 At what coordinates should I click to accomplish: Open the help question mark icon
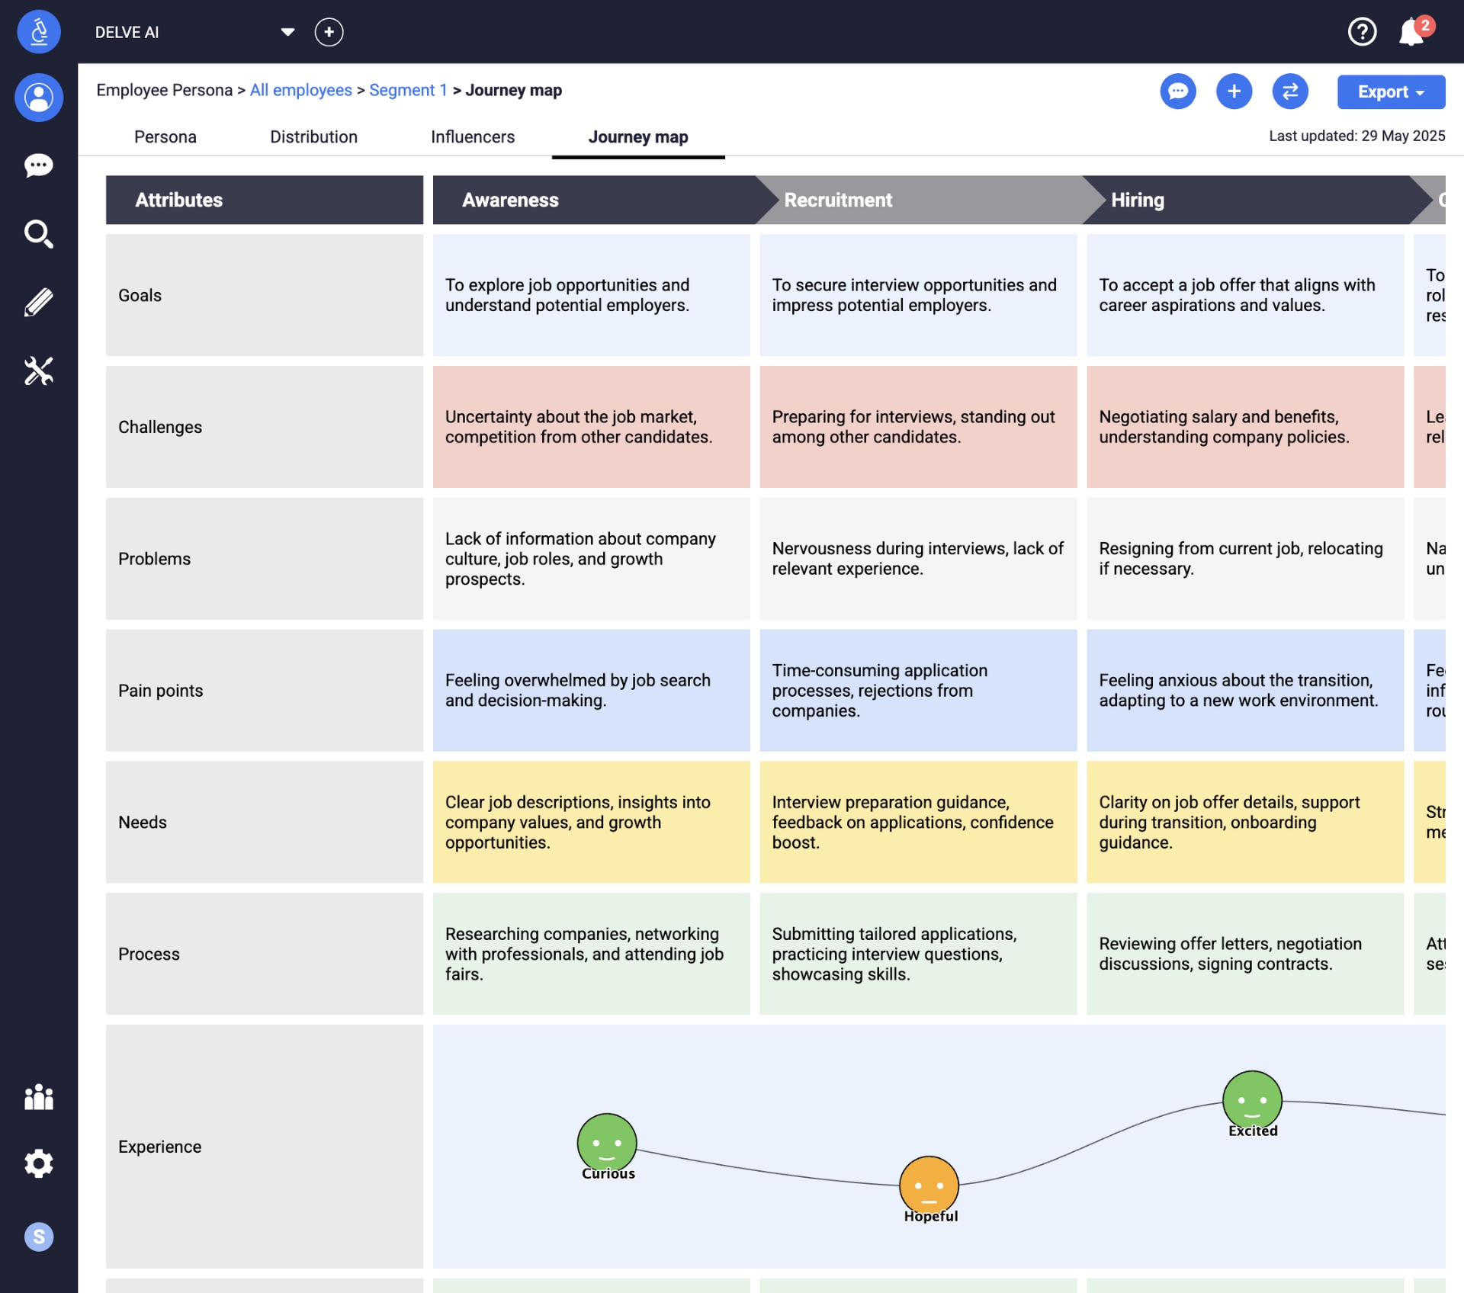coord(1363,32)
